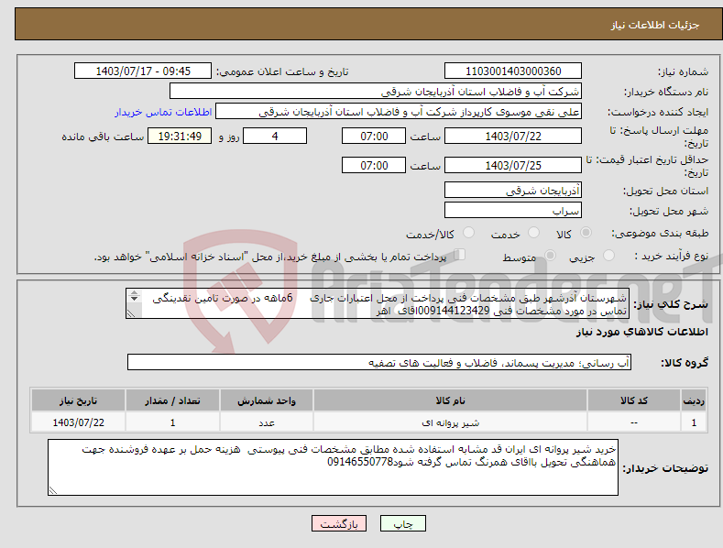Click the نام کالا column header

450,400
